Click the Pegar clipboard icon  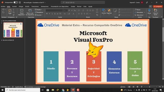10,10
